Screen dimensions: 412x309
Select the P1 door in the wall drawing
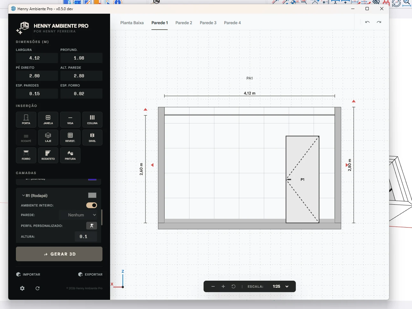(303, 179)
